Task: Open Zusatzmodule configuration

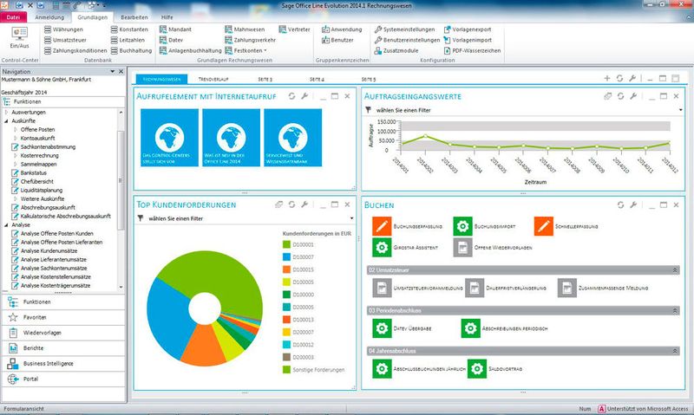Action: click(x=396, y=50)
